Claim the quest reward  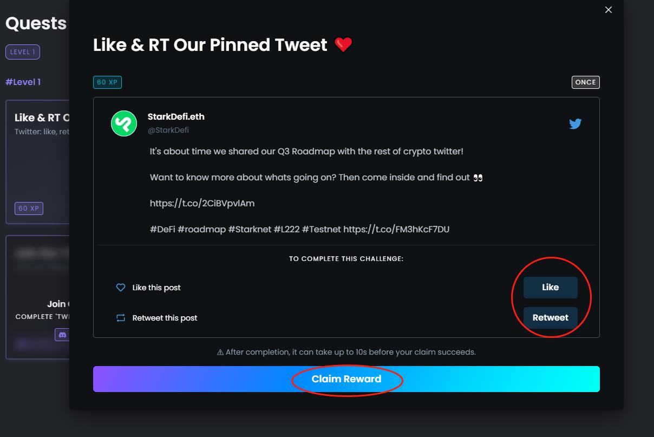point(346,379)
